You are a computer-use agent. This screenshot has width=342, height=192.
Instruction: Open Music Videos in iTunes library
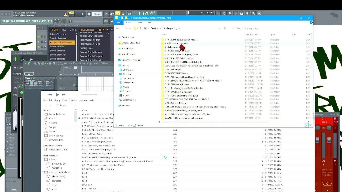56,135
